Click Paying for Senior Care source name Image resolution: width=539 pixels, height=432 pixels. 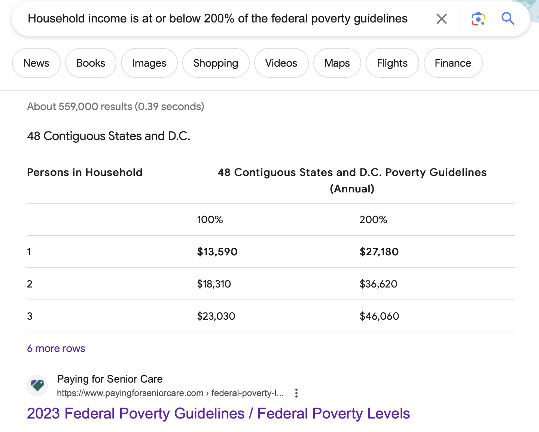tap(110, 379)
